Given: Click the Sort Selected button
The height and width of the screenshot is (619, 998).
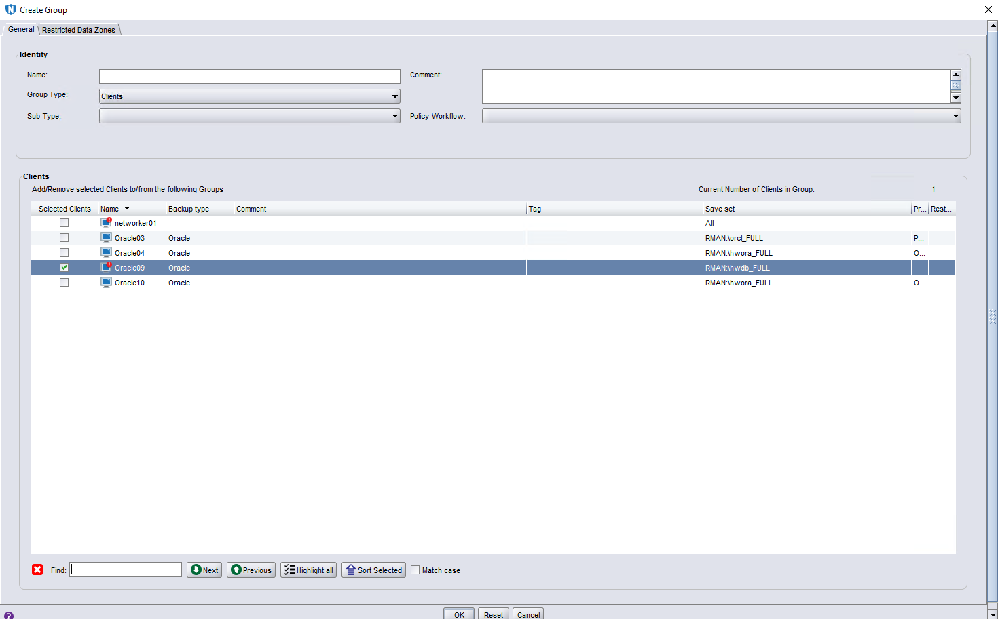Looking at the screenshot, I should (x=373, y=570).
